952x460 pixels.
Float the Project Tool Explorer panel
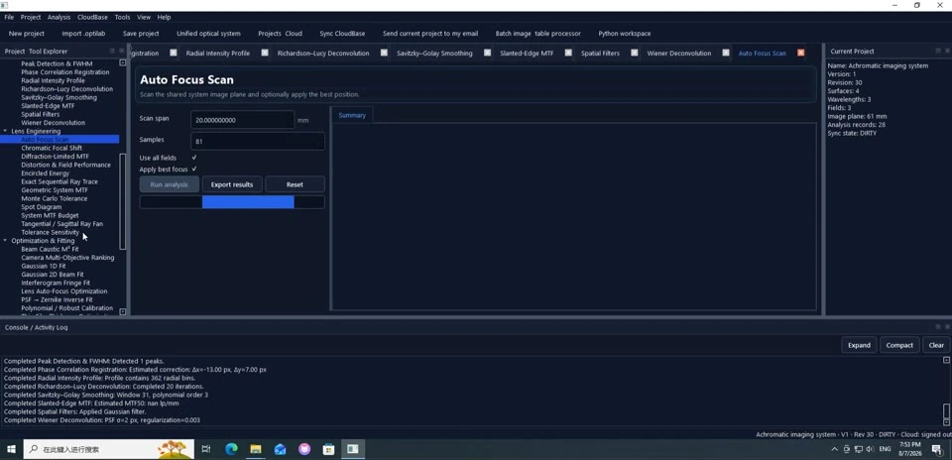(x=112, y=51)
